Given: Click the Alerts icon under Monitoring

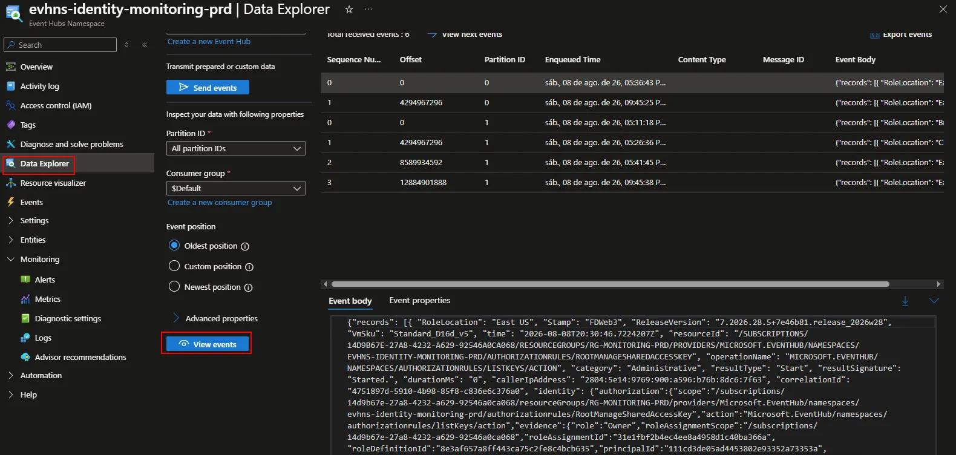Looking at the screenshot, I should point(25,280).
